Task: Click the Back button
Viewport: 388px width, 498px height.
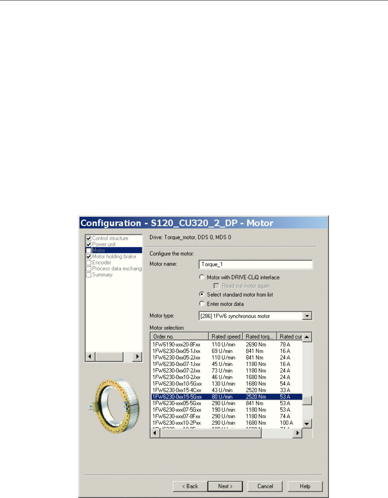Action: pyautogui.click(x=191, y=486)
